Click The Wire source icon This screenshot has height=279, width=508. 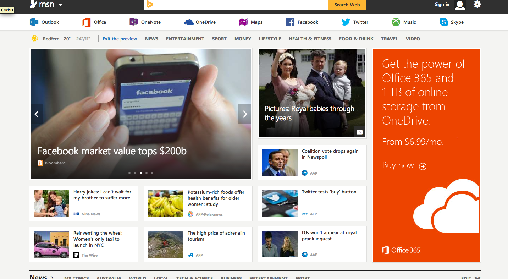[76, 255]
